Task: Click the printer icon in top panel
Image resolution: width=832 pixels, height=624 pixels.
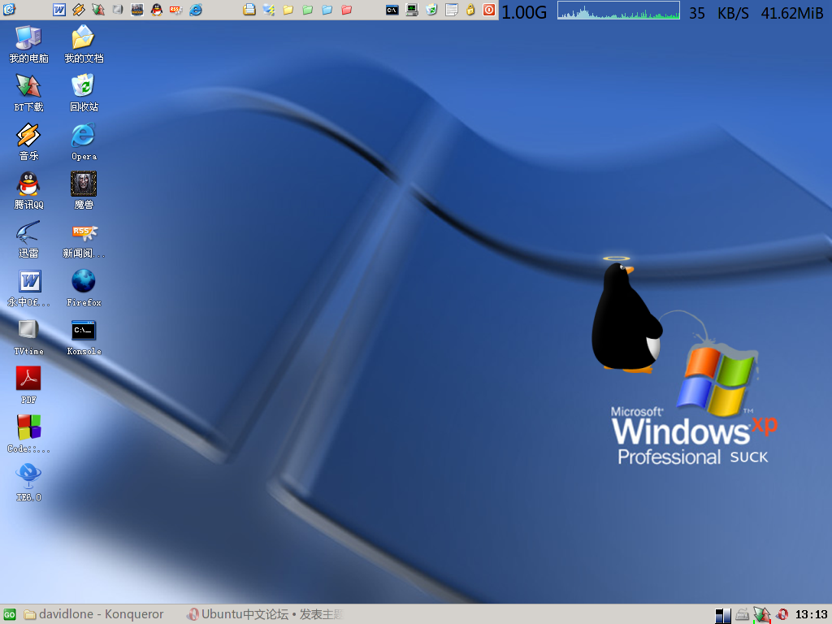Action: 249,9
